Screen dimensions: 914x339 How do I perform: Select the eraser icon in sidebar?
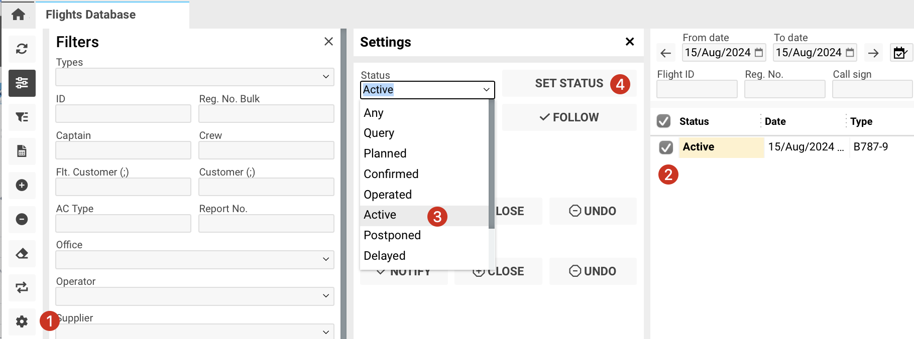22,253
